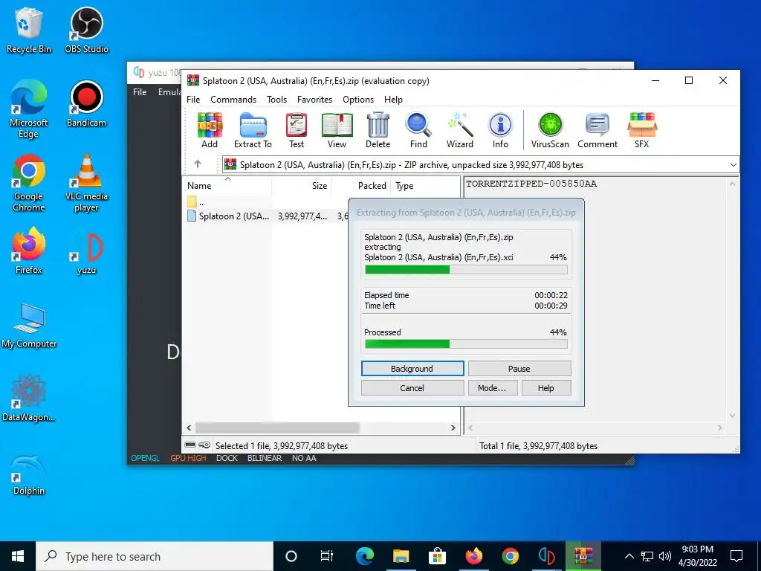Image resolution: width=761 pixels, height=571 pixels.
Task: Open the Recycle Bin desktop icon
Action: tap(29, 30)
